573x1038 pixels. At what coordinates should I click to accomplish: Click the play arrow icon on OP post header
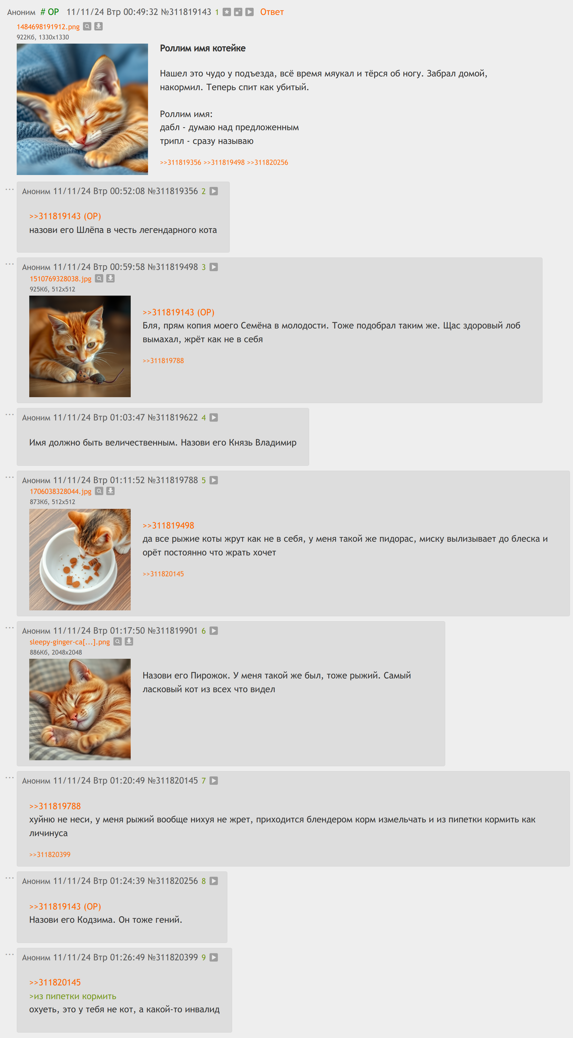[x=250, y=12]
